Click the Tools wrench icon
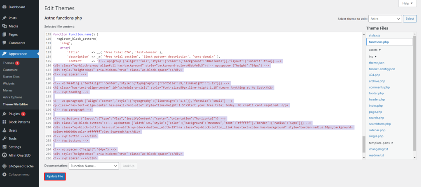 pyautogui.click(x=4, y=139)
